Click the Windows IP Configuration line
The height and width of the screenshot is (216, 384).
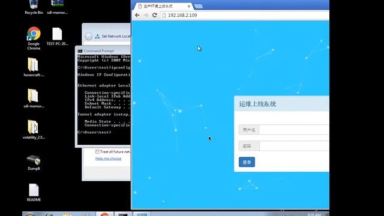pyautogui.click(x=104, y=74)
